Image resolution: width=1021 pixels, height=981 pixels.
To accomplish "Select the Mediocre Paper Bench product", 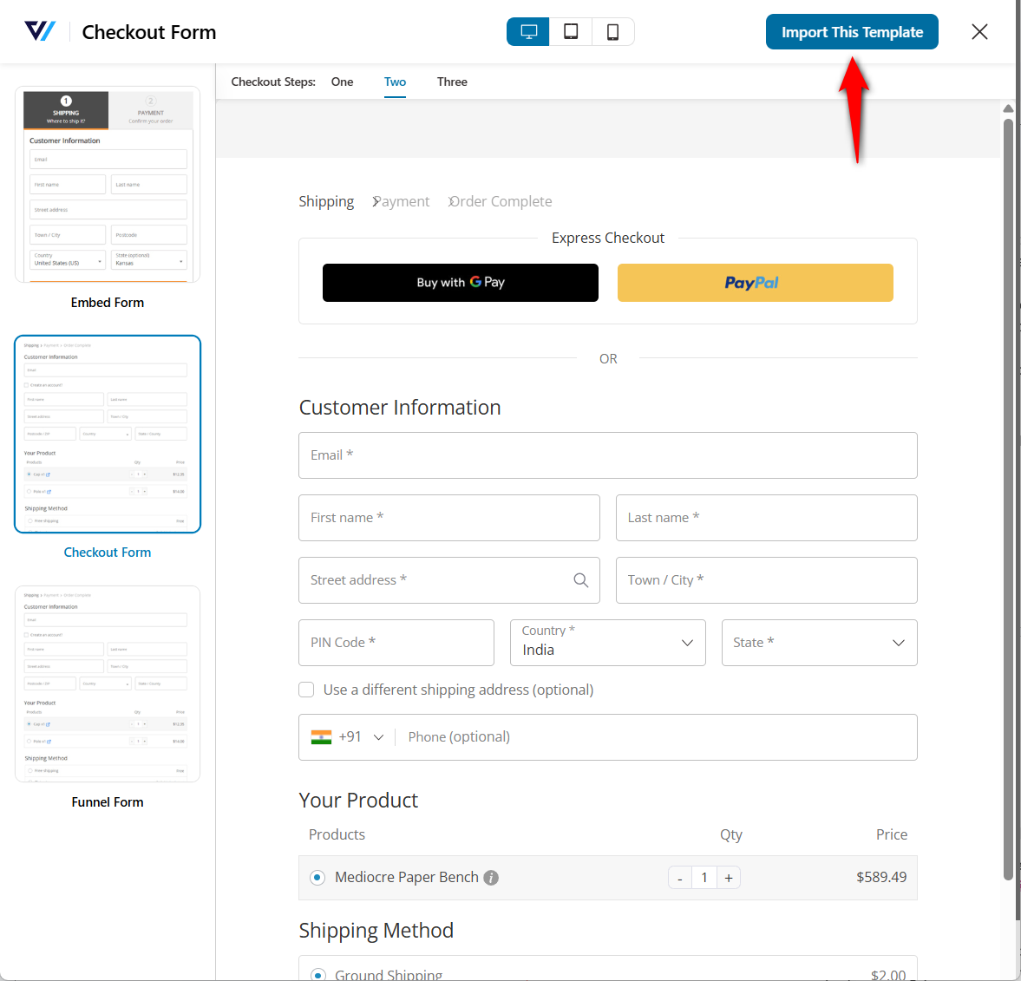I will (317, 877).
